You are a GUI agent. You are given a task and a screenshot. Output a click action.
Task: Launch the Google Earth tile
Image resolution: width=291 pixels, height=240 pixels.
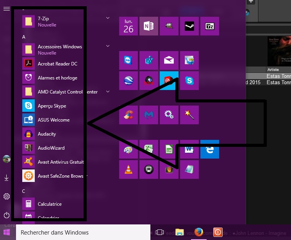coord(129,81)
